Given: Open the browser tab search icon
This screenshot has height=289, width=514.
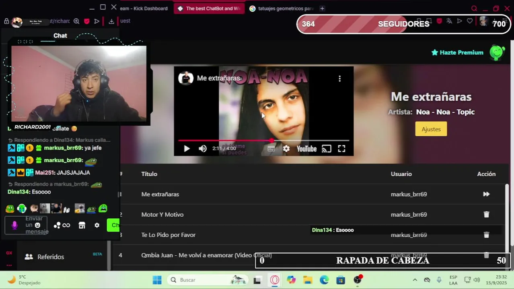Looking at the screenshot, I should 474,8.
